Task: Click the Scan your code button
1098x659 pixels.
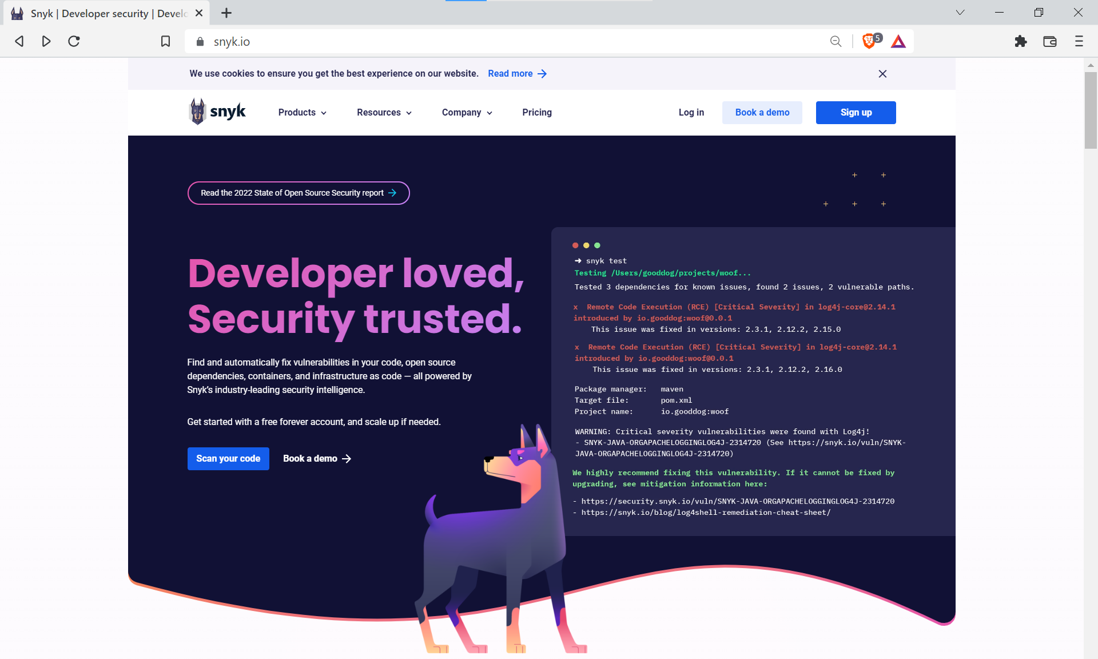Action: 228,458
